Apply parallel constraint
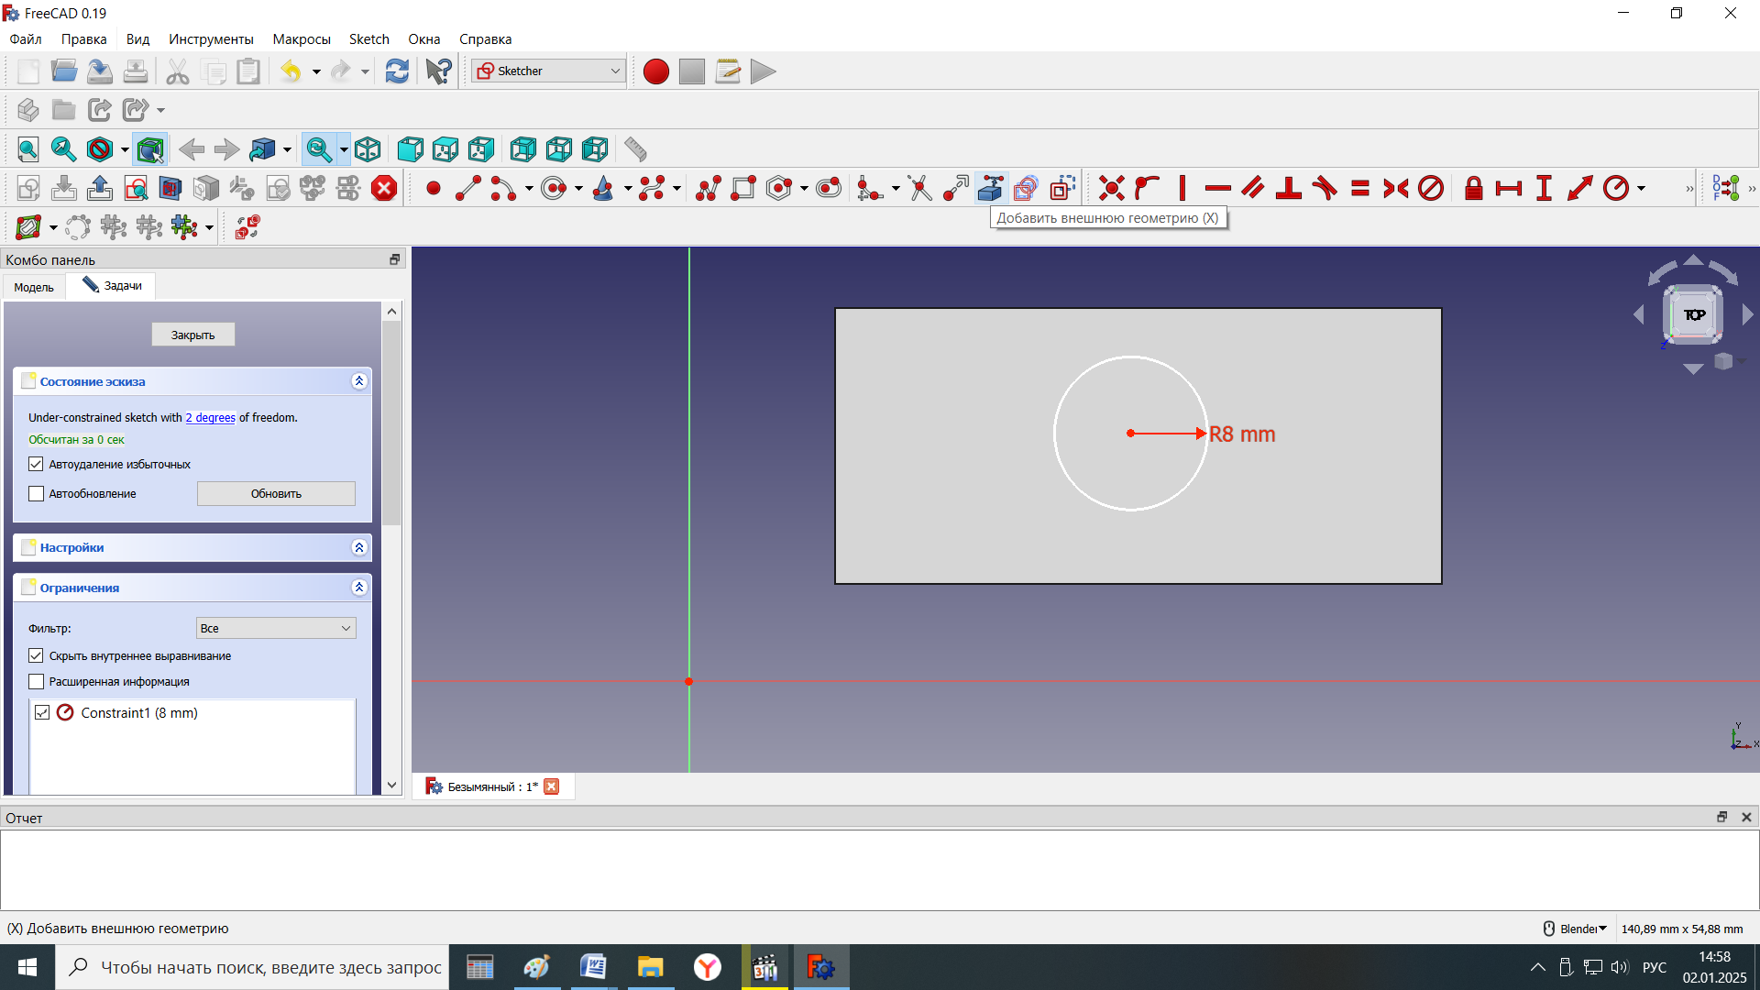1760x990 pixels. 1253,189
